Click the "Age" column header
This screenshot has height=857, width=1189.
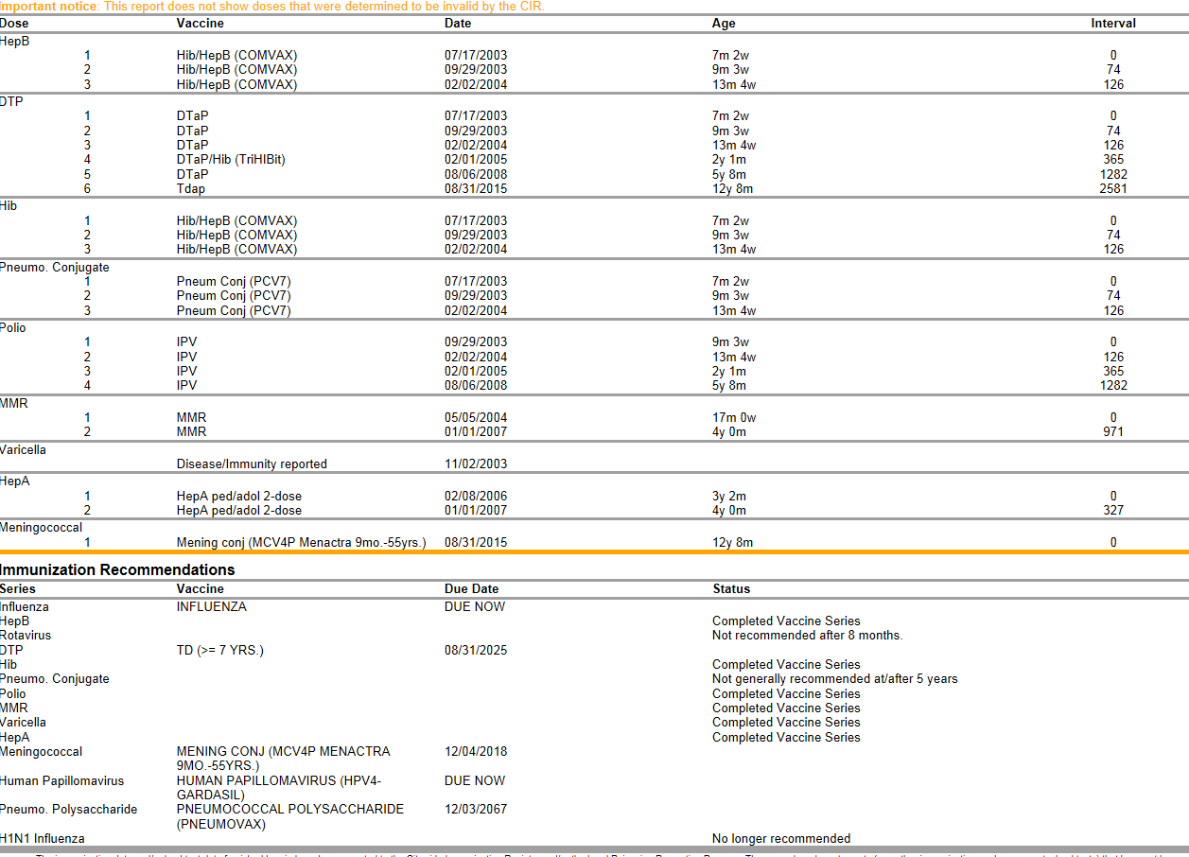pos(724,23)
